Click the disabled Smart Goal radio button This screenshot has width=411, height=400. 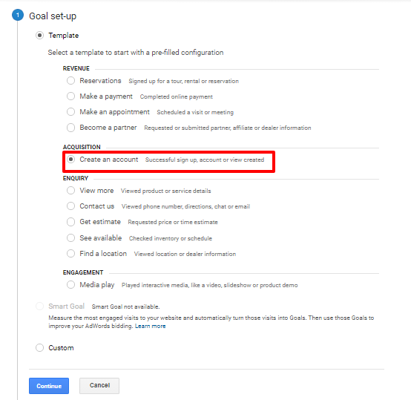pos(39,306)
